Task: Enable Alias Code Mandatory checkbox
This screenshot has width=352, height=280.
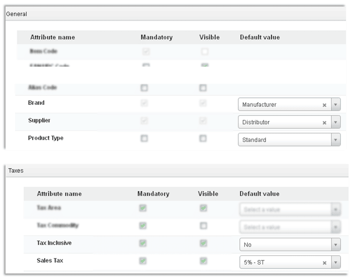Action: pos(144,88)
